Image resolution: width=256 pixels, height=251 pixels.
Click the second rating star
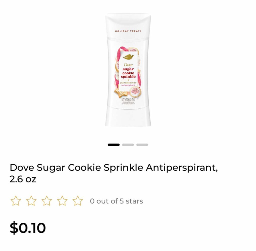click(x=31, y=201)
